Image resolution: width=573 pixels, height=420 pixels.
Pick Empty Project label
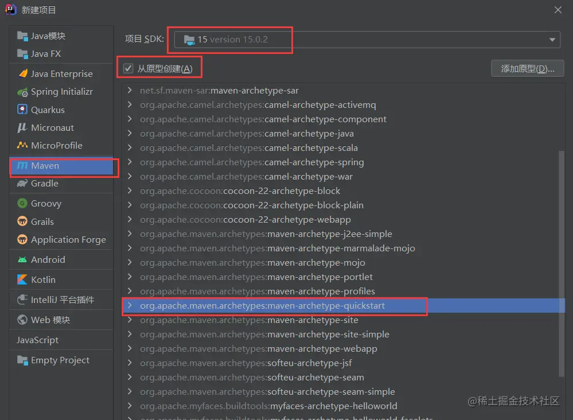click(60, 360)
